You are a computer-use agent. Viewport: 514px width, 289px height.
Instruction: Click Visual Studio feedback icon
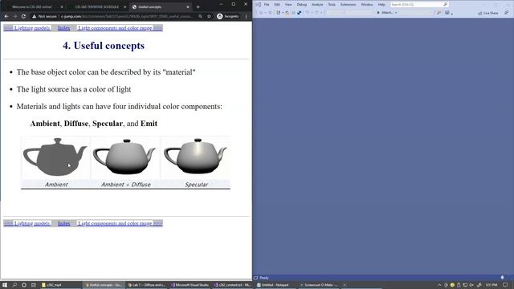click(x=507, y=13)
